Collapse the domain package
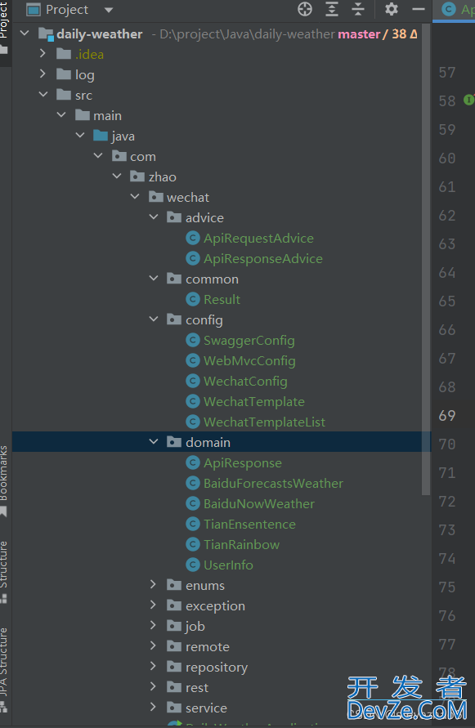 [x=154, y=442]
